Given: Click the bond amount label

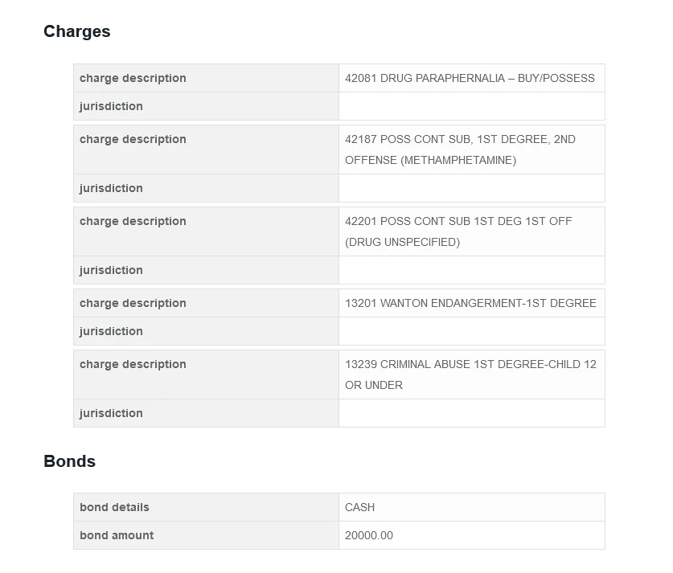Looking at the screenshot, I should coord(117,535).
